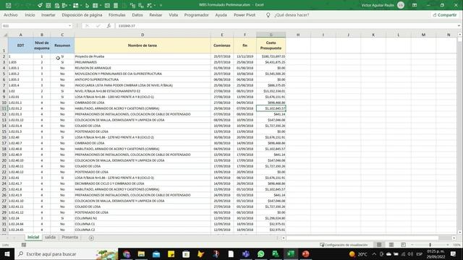Open PowerPoint from the taskbar
This screenshot has height=260, width=463.
click(305, 253)
